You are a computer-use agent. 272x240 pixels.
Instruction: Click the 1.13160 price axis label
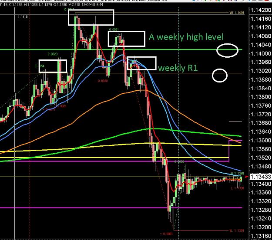coord(261,236)
